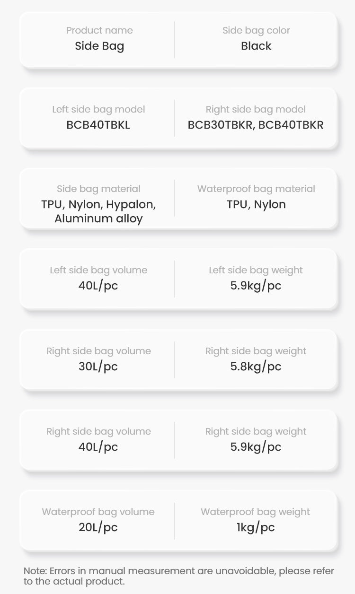The image size is (355, 594).
Task: Select the "Black" color value
Action: point(256,46)
